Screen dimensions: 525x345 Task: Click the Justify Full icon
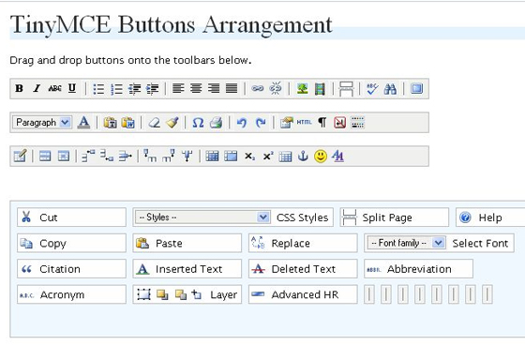[232, 88]
